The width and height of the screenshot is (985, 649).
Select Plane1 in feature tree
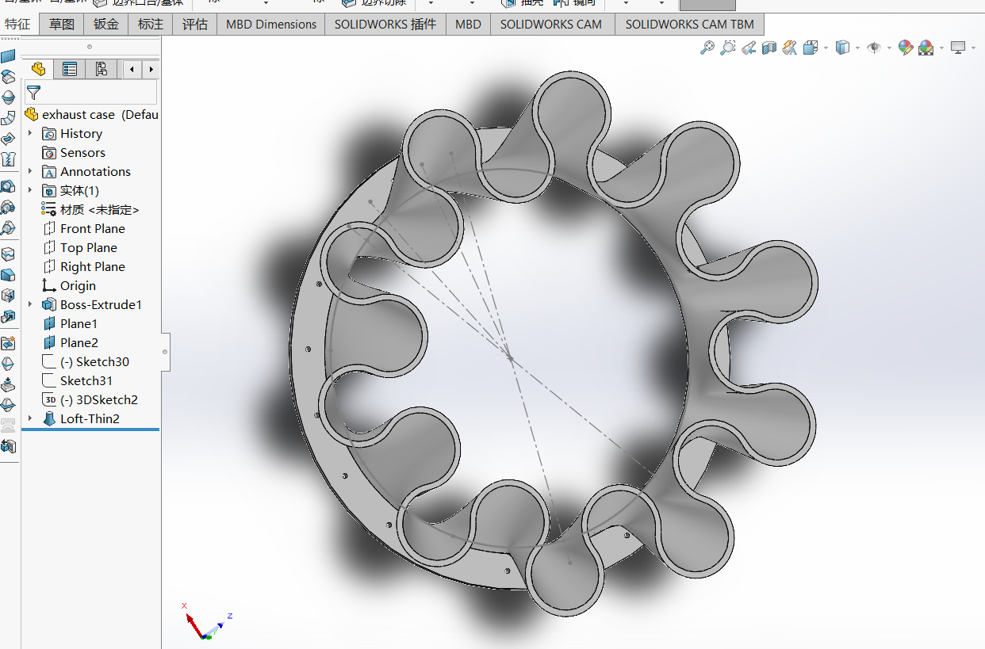point(70,323)
